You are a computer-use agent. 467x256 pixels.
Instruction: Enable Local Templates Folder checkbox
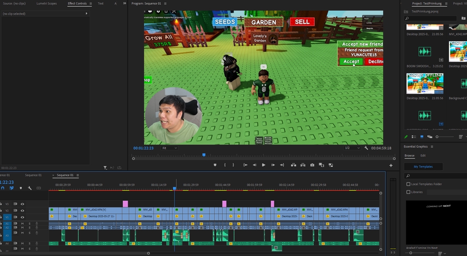408,184
